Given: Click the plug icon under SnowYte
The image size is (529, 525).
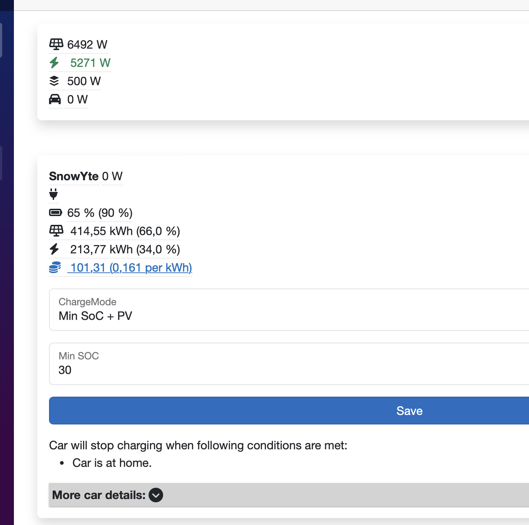Looking at the screenshot, I should (53, 194).
